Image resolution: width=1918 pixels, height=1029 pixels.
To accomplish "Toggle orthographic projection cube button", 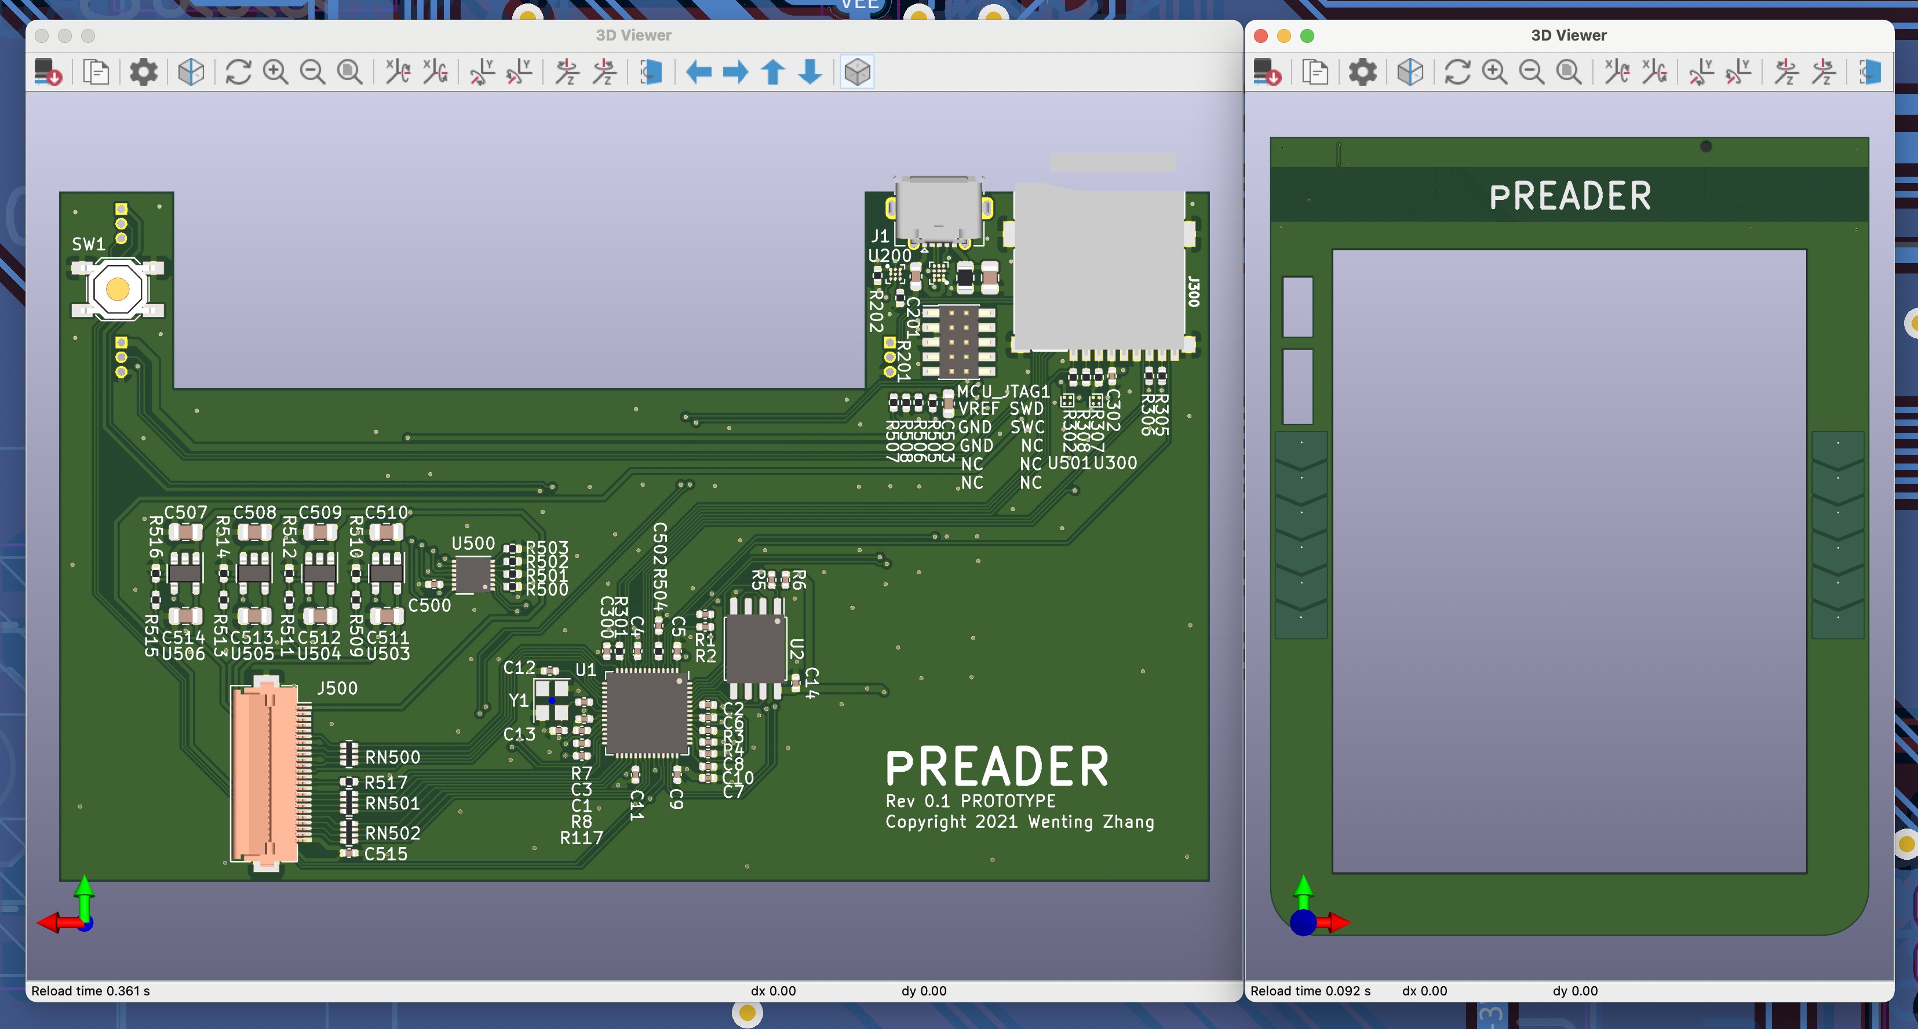I will tap(858, 72).
